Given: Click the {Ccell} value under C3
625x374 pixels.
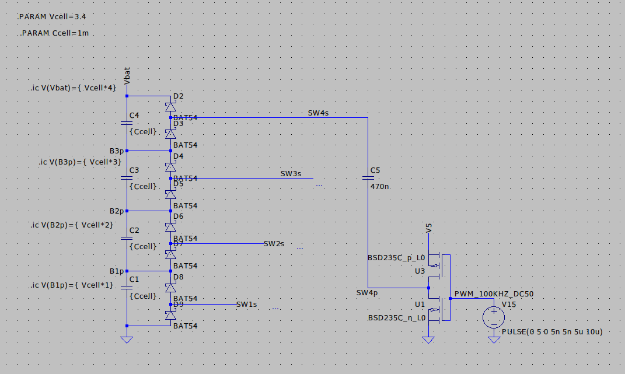Looking at the screenshot, I should click(x=143, y=187).
